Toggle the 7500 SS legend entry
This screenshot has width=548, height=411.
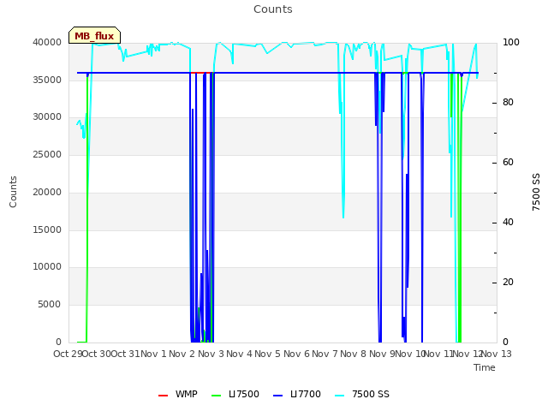point(361,394)
